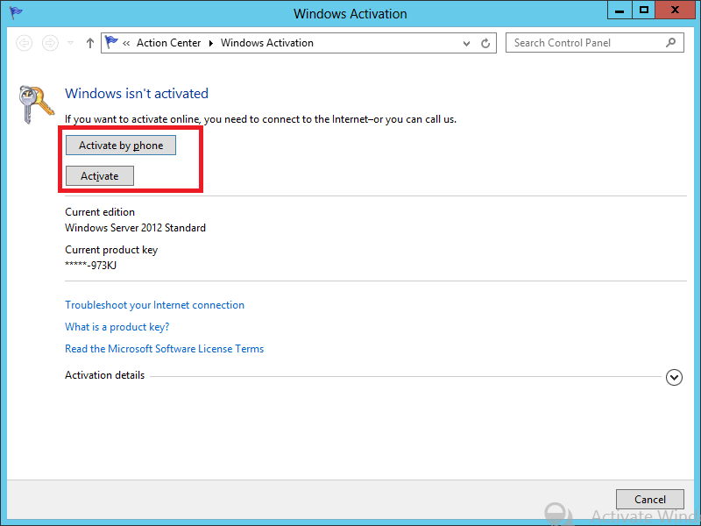
Task: Click the refresh icon in the address bar
Action: (485, 42)
